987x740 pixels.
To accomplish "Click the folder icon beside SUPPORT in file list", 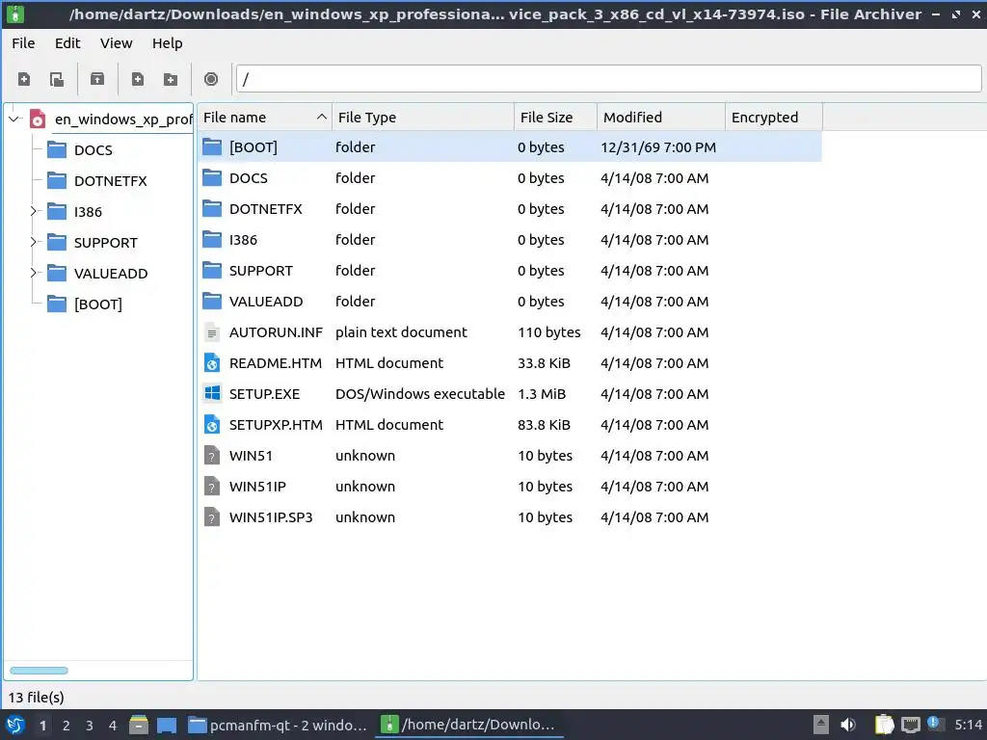I will (212, 271).
